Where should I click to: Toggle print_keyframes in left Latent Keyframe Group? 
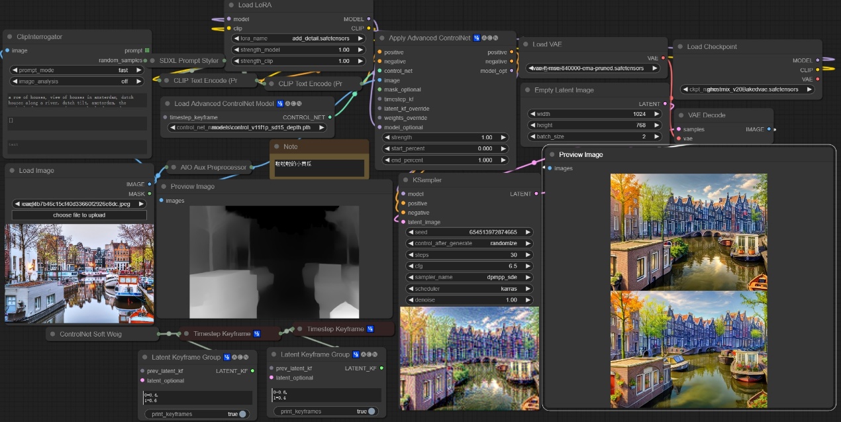click(x=242, y=414)
